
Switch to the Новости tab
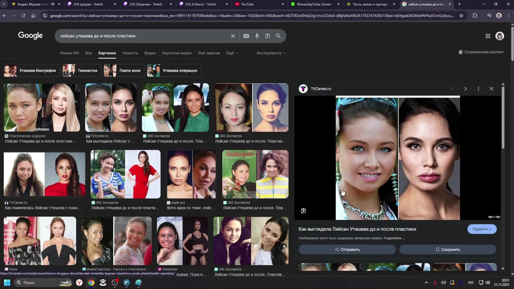pyautogui.click(x=130, y=53)
